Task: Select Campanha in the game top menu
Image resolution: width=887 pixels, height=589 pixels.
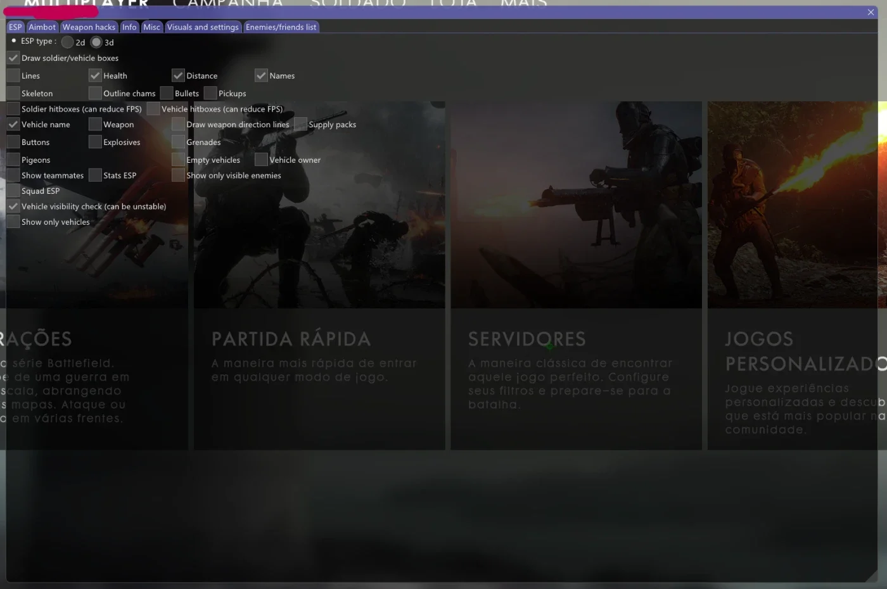Action: point(228,4)
